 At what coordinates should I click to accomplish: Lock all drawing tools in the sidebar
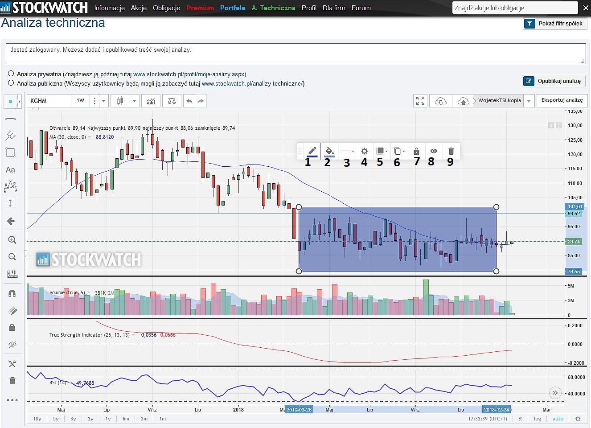click(12, 327)
